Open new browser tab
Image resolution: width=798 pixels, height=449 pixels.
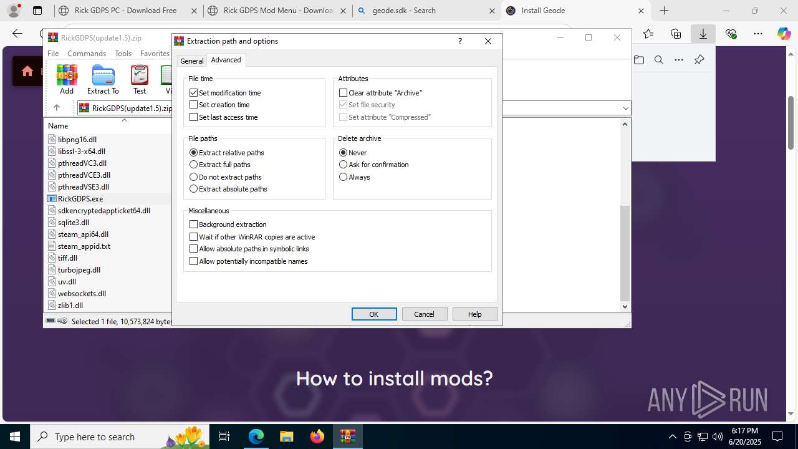665,11
